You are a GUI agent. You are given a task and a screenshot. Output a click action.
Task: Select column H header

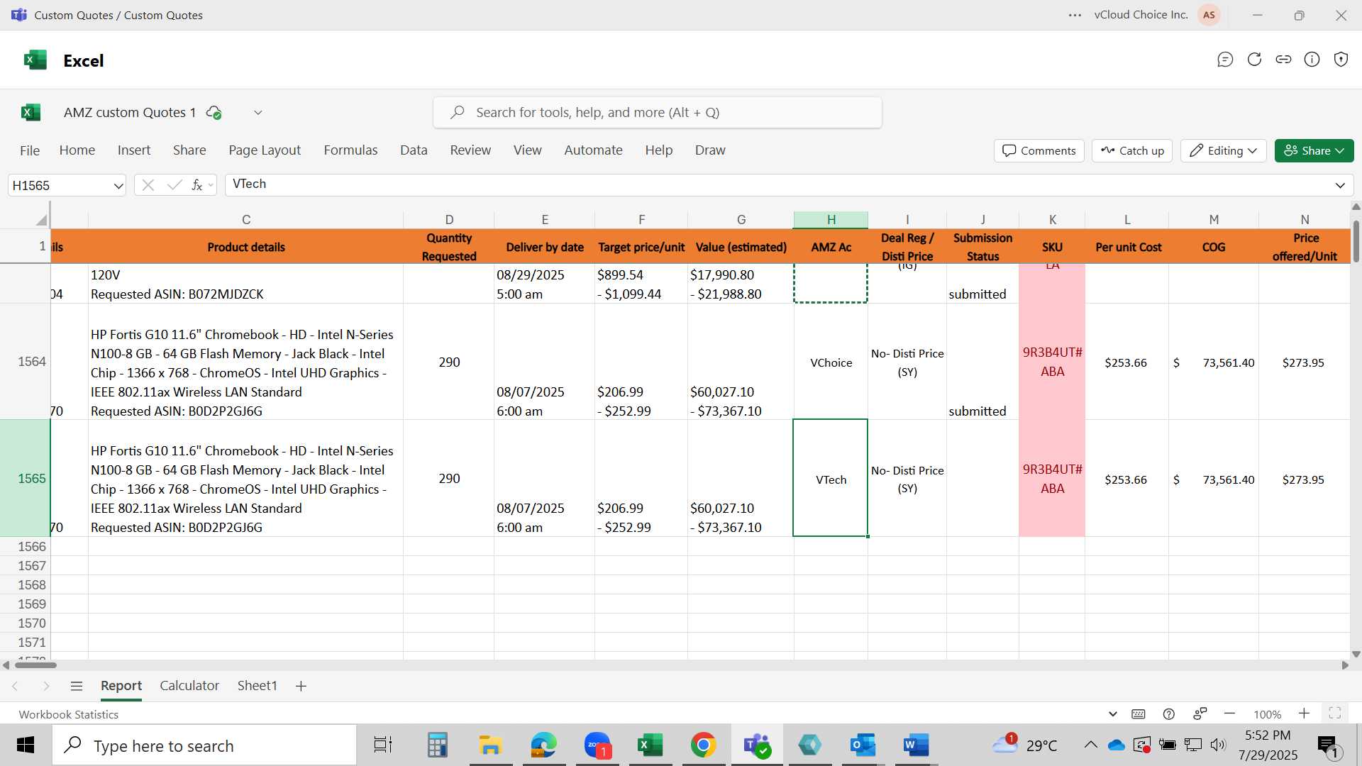point(831,220)
